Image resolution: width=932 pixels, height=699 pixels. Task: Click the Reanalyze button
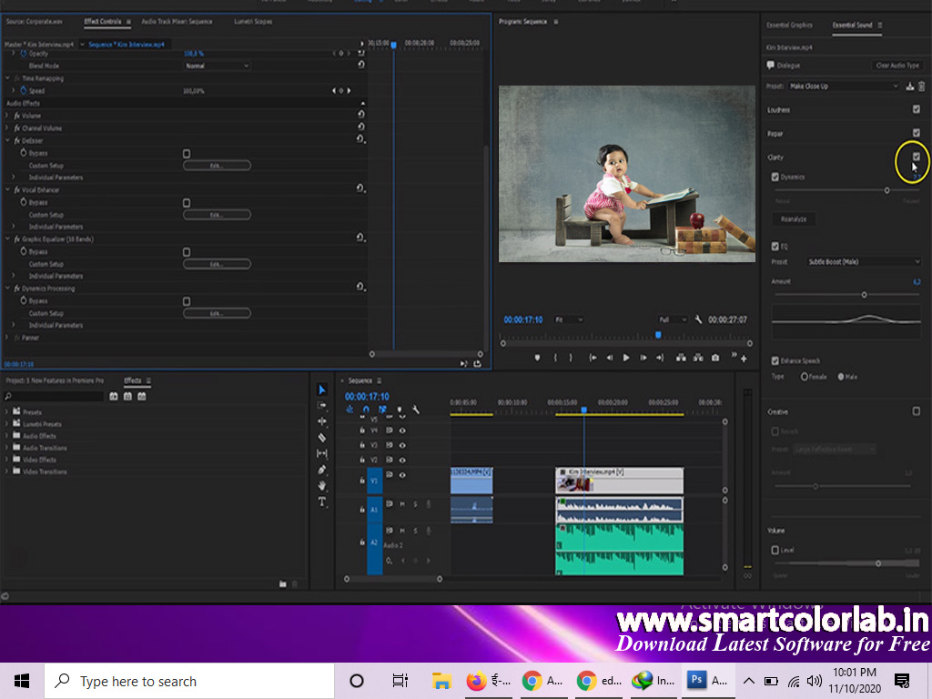[795, 219]
